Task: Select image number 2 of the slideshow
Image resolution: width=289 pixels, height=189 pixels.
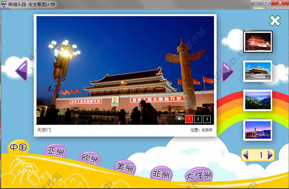Action: (x=198, y=119)
